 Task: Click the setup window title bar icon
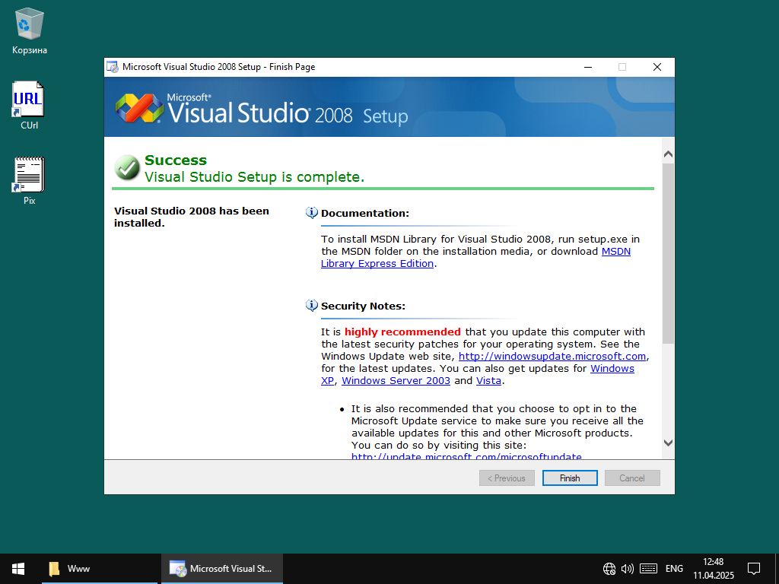113,67
